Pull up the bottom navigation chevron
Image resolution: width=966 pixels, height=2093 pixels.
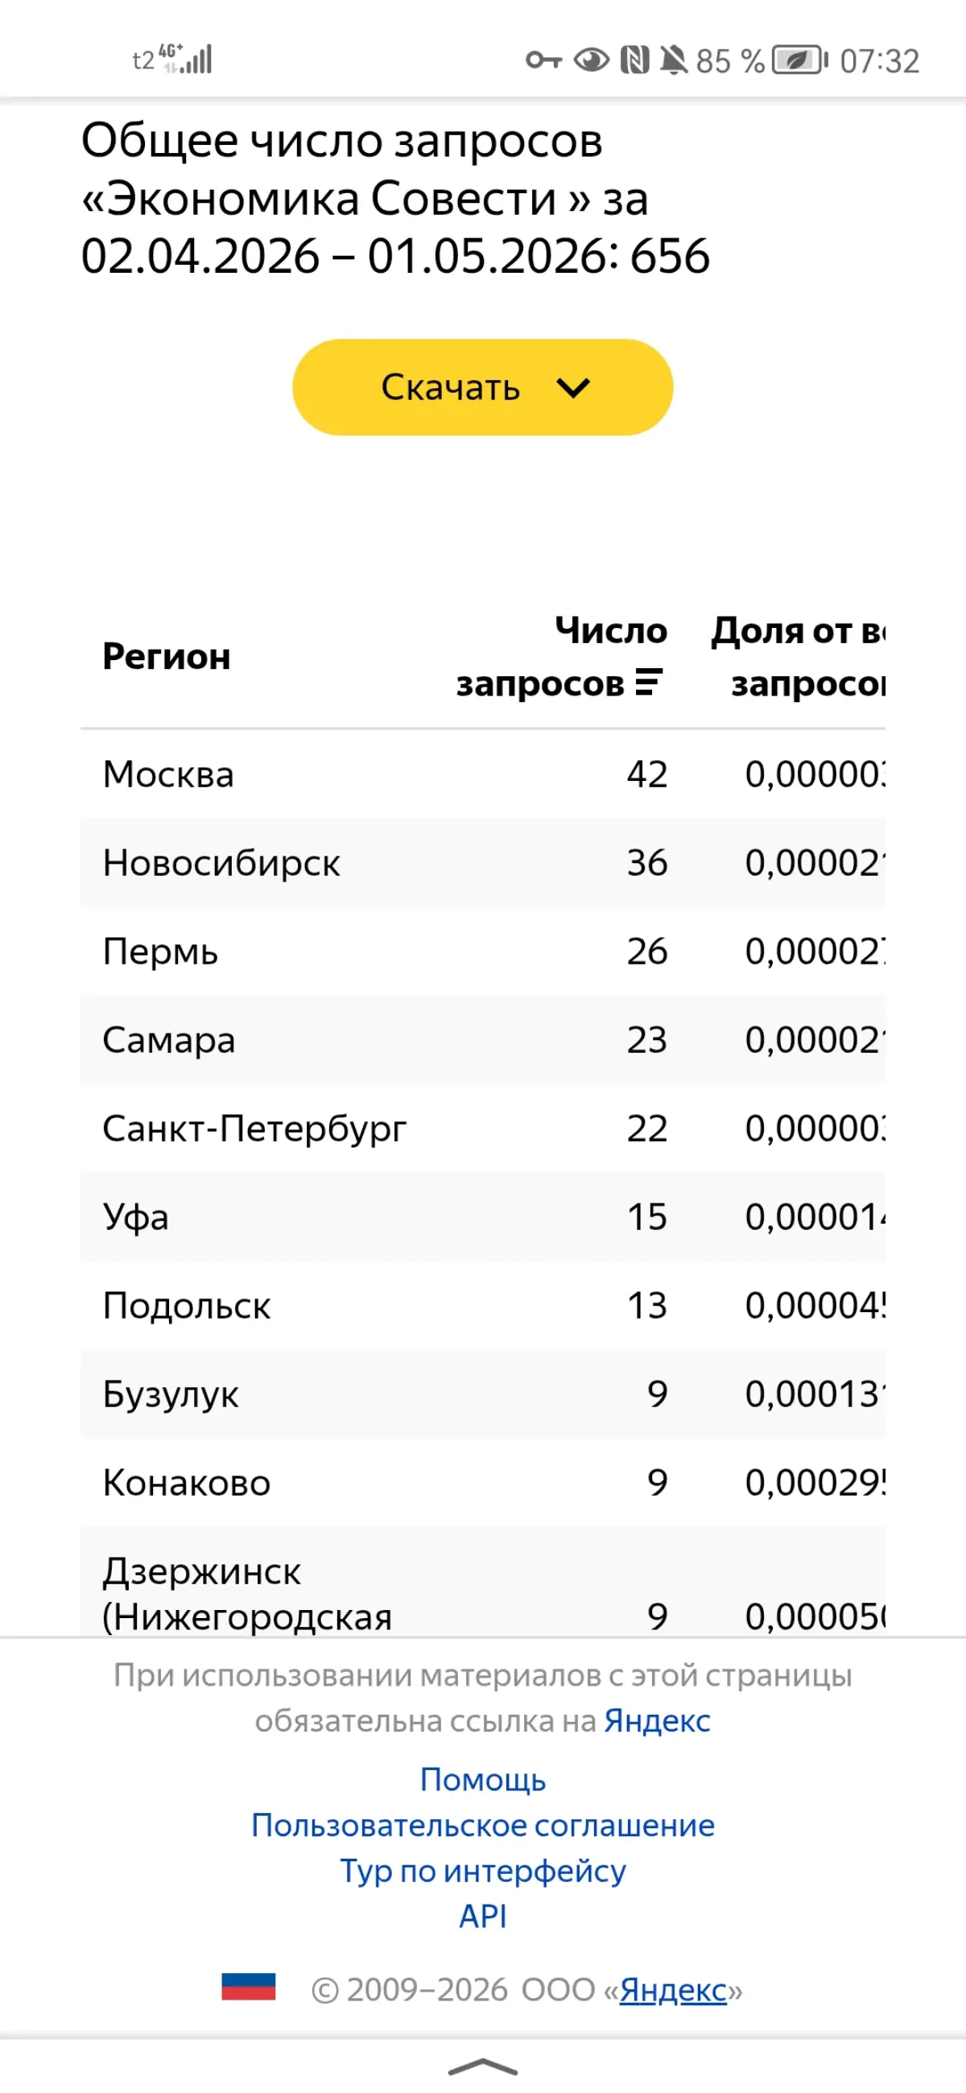point(482,2067)
